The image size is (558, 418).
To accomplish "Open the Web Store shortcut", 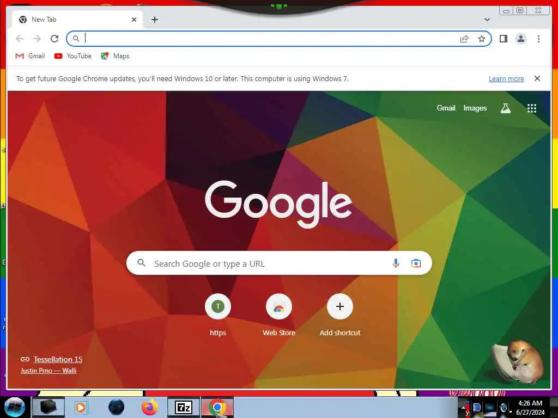I will pyautogui.click(x=278, y=315).
